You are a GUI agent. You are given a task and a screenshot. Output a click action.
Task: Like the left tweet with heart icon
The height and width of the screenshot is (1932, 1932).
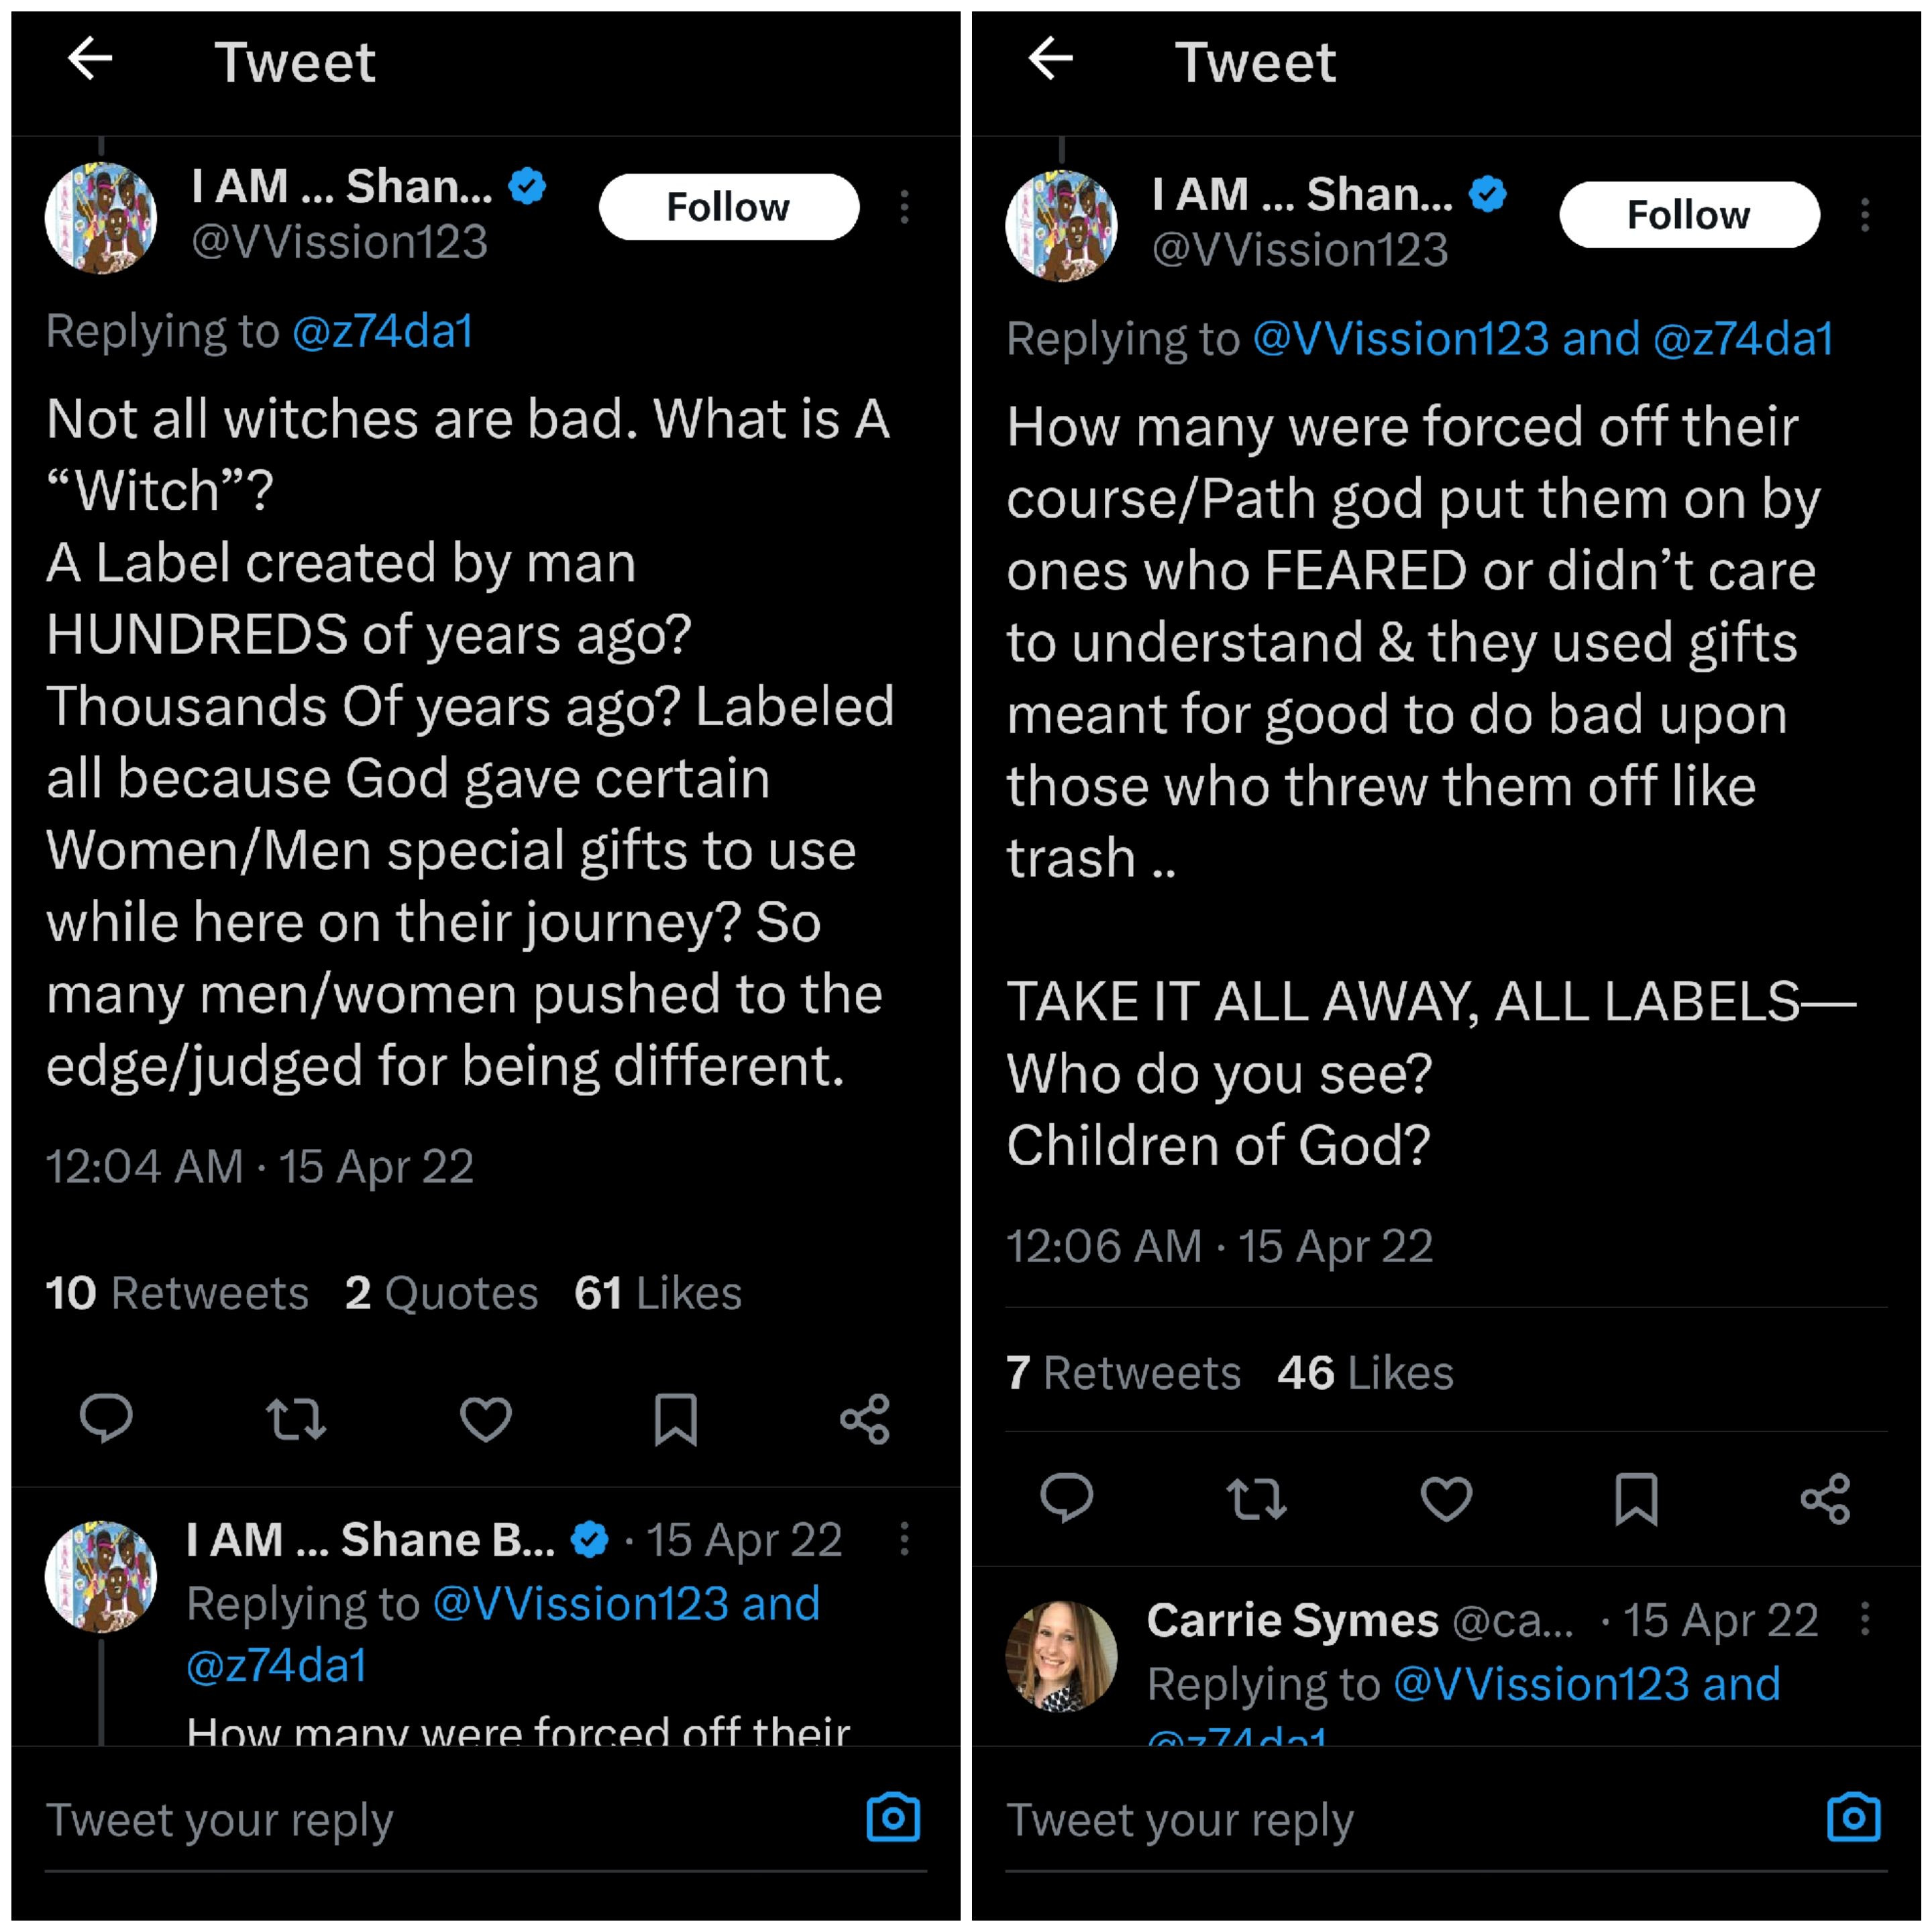tap(486, 1418)
